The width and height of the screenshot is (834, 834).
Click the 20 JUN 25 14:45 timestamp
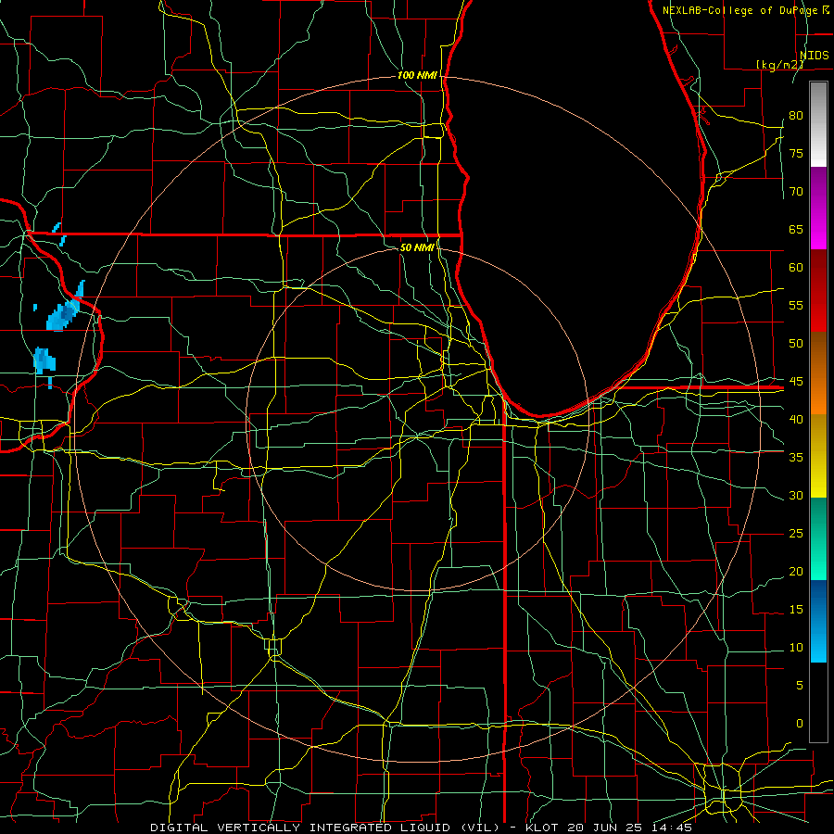630,828
